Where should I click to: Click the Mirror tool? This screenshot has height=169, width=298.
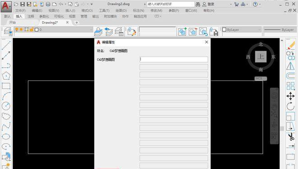pos(291,66)
